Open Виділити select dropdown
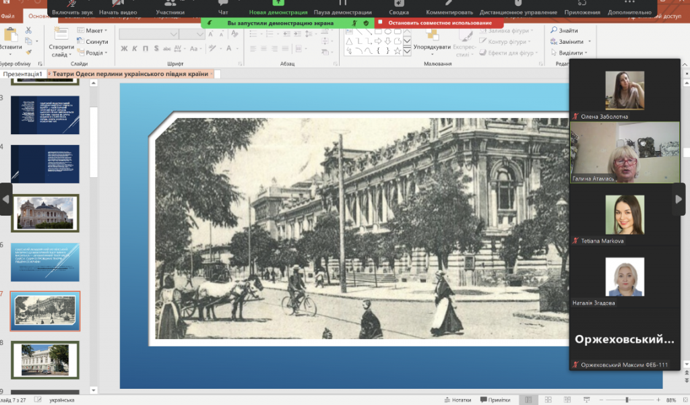This screenshot has height=405, width=690. [x=569, y=53]
